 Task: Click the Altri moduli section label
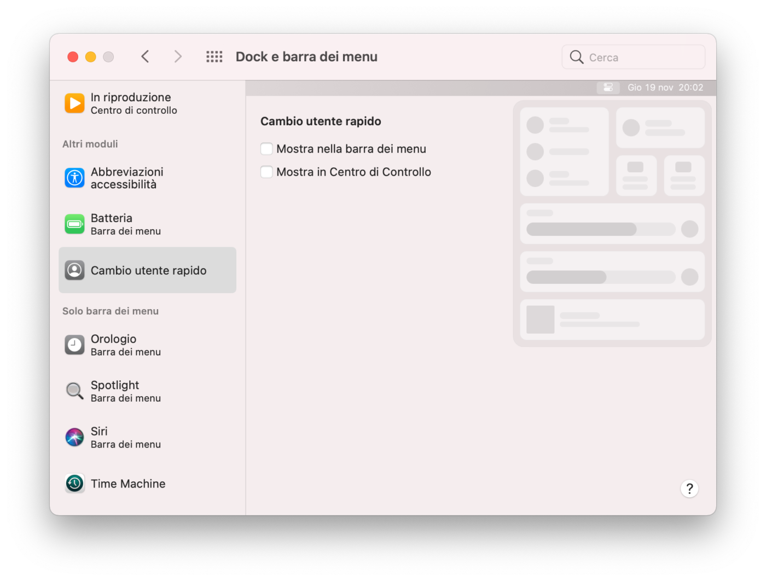(x=90, y=144)
